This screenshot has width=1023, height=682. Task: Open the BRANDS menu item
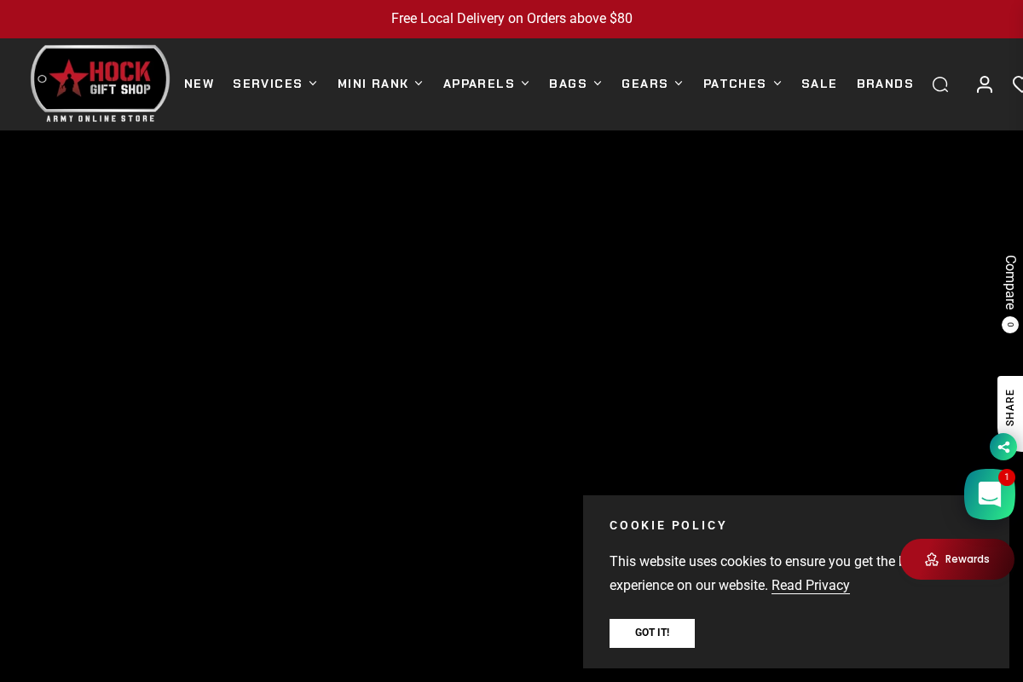pos(885,84)
